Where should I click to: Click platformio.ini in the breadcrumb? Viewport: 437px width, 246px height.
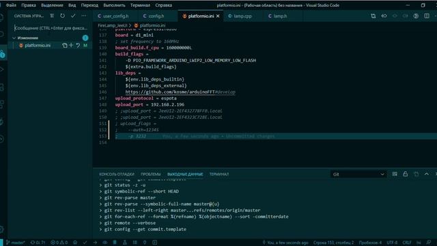(x=152, y=25)
